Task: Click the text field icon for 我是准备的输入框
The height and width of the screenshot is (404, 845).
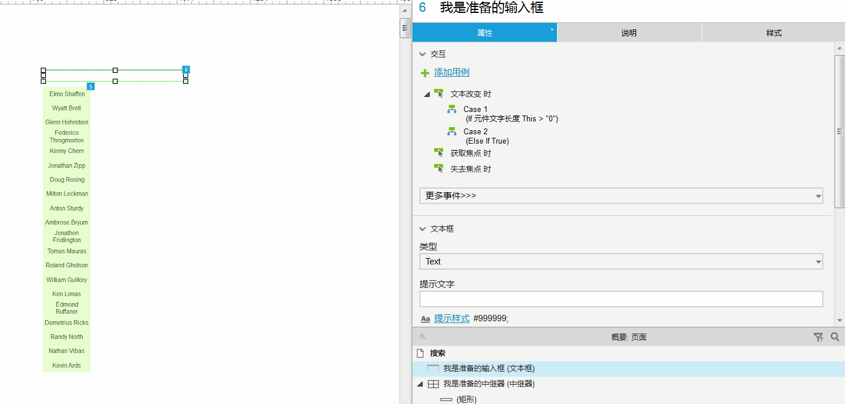Action: 433,369
